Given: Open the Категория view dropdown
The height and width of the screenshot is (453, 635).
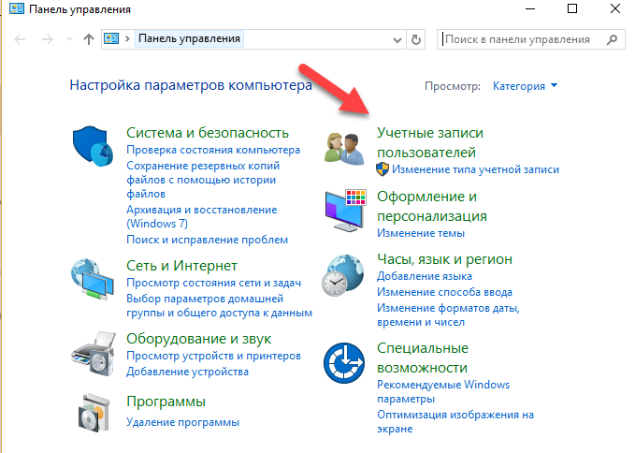Looking at the screenshot, I should click(x=525, y=86).
